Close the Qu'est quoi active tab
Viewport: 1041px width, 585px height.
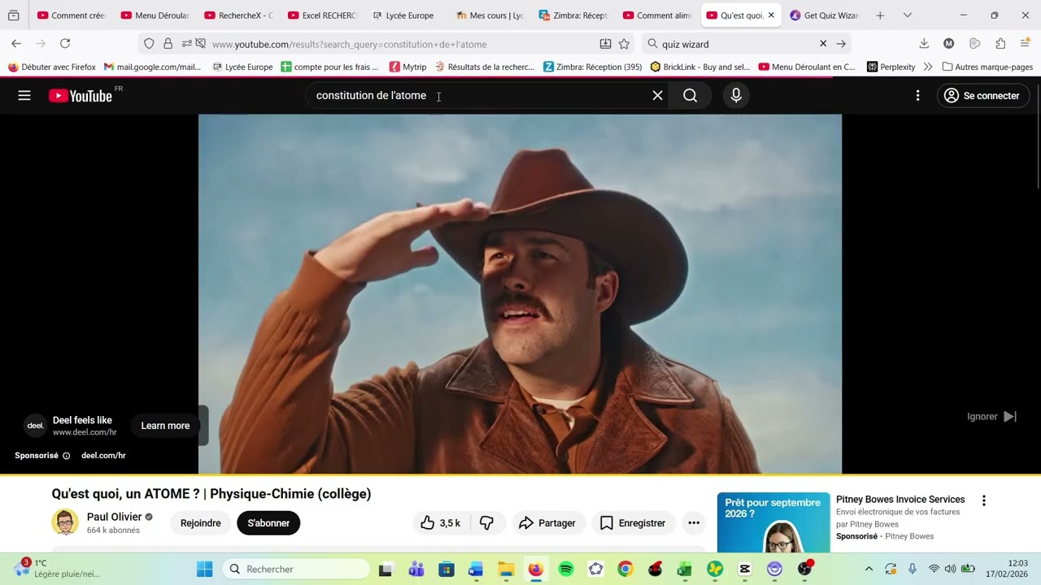tap(771, 15)
